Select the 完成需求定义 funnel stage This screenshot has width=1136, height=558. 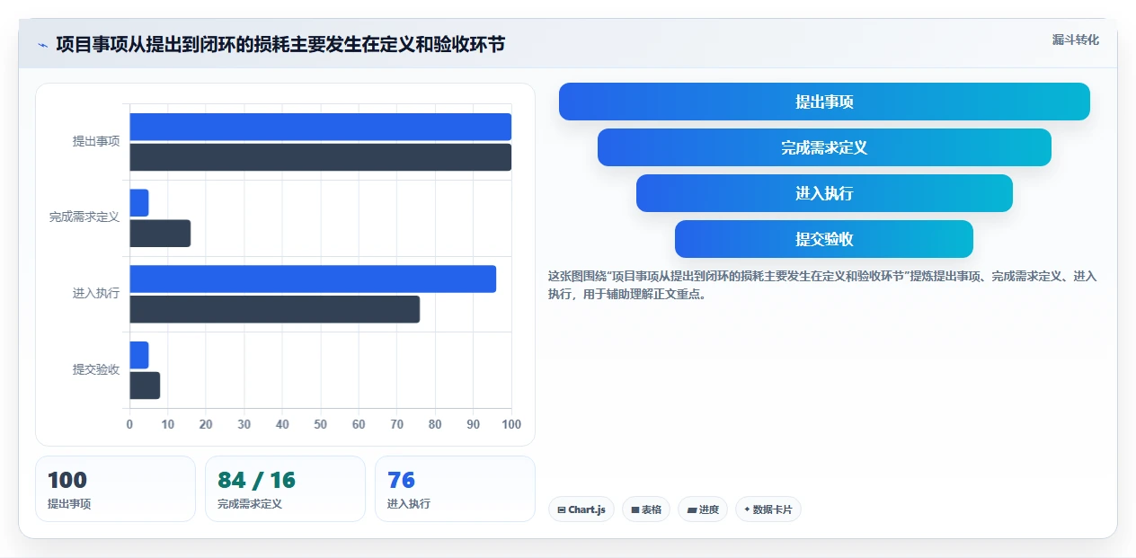pyautogui.click(x=824, y=147)
